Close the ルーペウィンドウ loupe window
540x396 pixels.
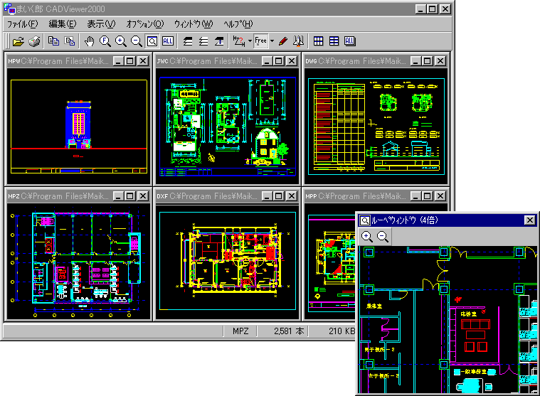click(x=529, y=220)
